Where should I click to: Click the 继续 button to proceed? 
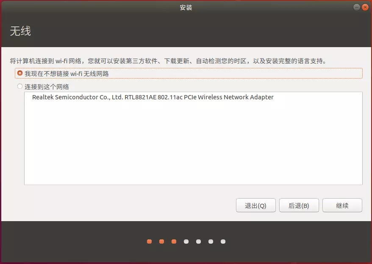(342, 205)
